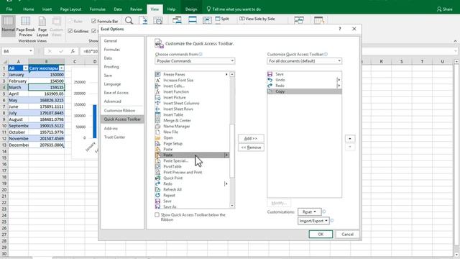The width and height of the screenshot is (460, 259).
Task: Click Tell me what you want to do
Action: click(x=234, y=9)
